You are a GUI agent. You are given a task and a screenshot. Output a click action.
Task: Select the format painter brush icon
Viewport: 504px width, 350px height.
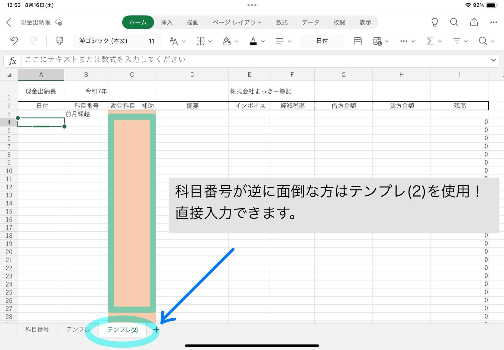60,41
